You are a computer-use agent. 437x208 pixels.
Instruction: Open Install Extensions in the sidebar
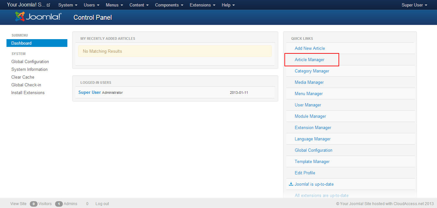tap(28, 93)
